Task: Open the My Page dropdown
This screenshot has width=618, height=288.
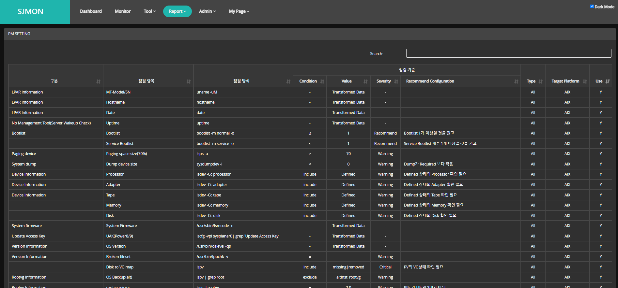Action: coord(239,11)
